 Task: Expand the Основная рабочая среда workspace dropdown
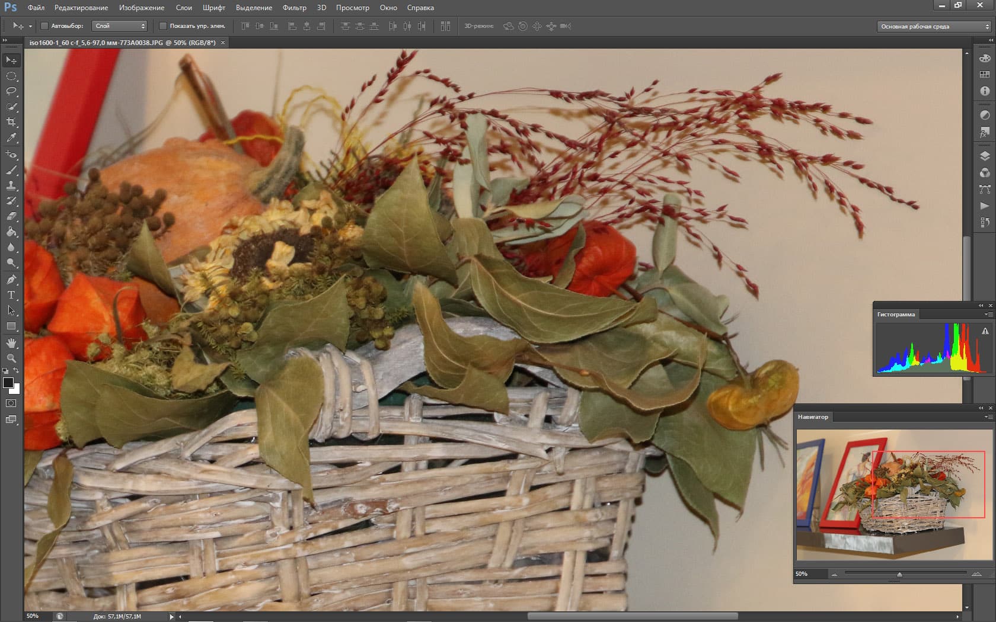pyautogui.click(x=934, y=27)
